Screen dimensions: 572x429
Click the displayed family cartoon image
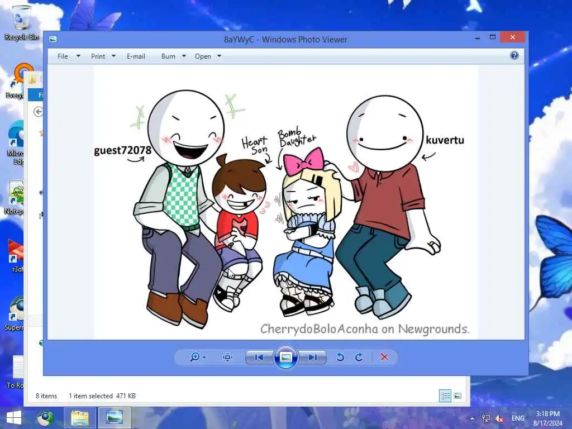[286, 202]
